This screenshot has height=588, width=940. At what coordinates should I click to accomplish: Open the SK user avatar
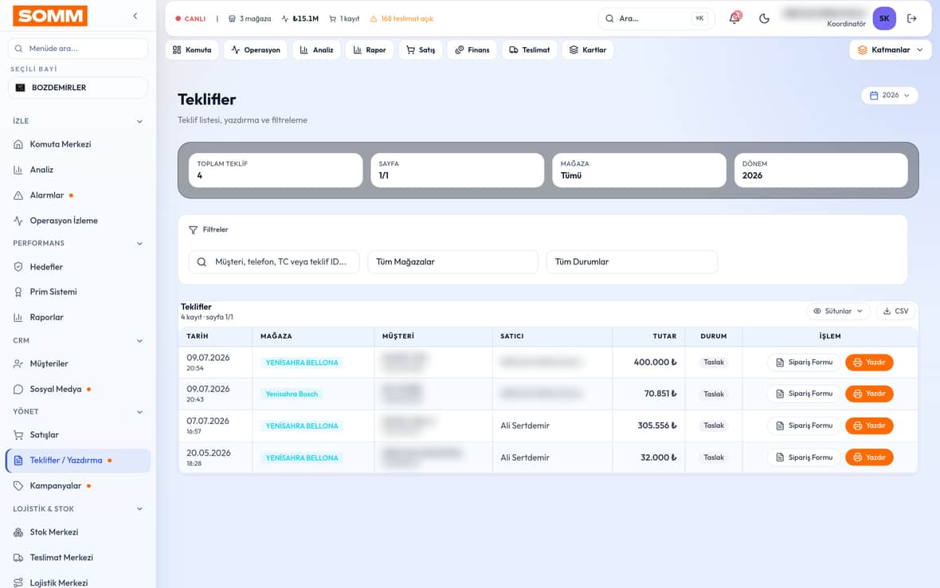tap(884, 18)
